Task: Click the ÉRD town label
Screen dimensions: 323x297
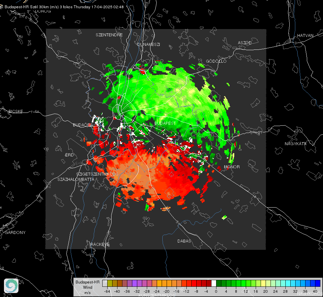Action: [69, 155]
